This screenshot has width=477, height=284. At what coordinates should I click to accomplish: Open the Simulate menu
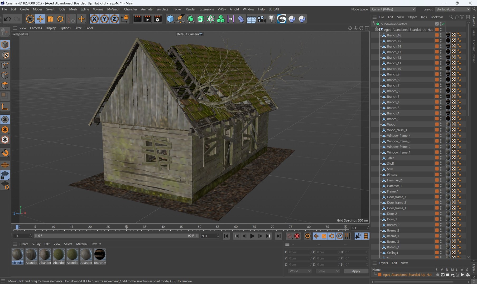coord(162,9)
